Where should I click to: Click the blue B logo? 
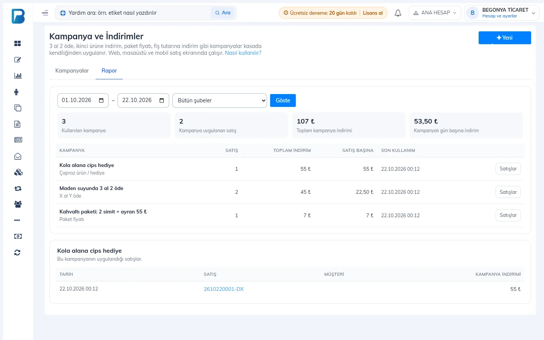click(x=18, y=16)
